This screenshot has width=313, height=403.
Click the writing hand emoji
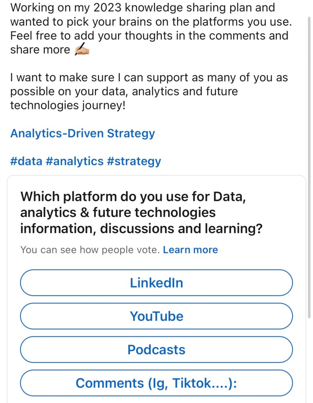point(82,50)
